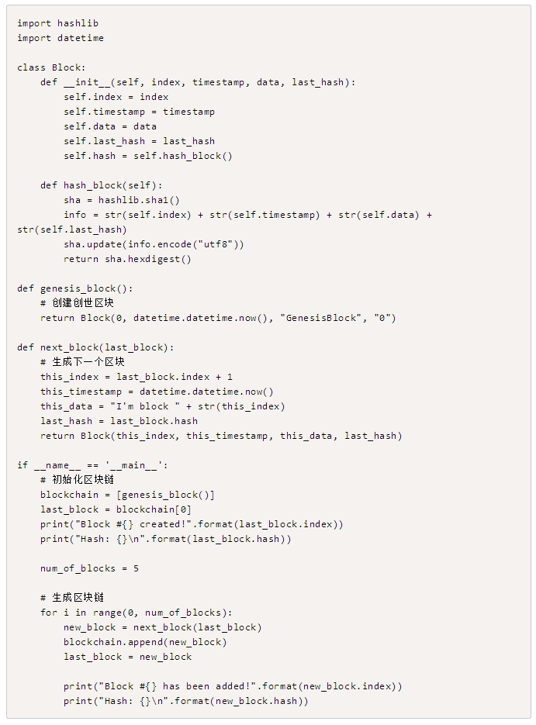Click the this_data = "I'm block " line
The height and width of the screenshot is (725, 536).
[163, 406]
